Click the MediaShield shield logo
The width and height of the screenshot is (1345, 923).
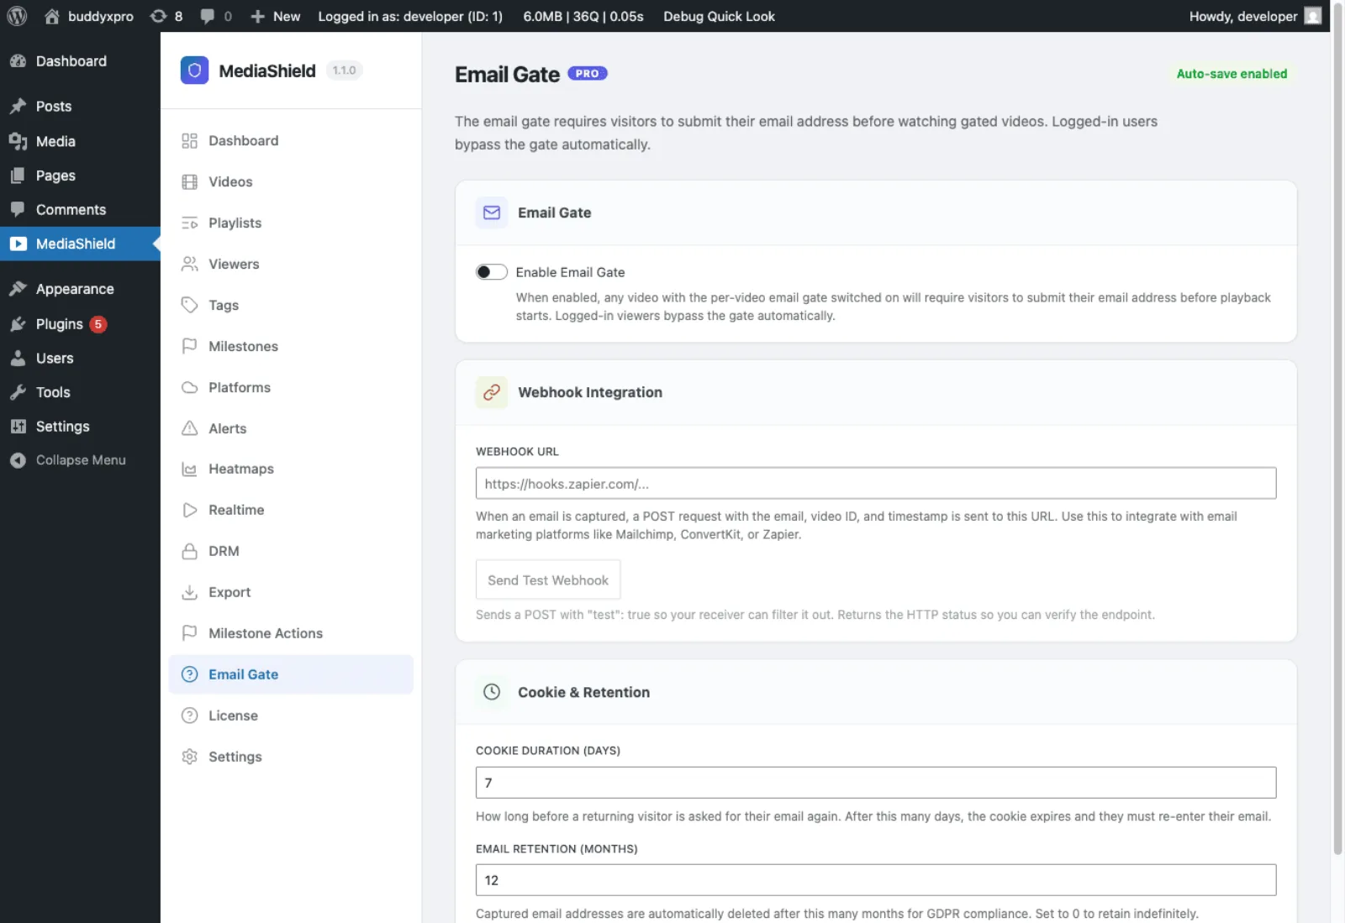click(x=194, y=71)
